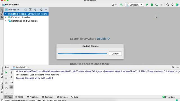
Task: Open the TODO tool window
Action: 19,97
